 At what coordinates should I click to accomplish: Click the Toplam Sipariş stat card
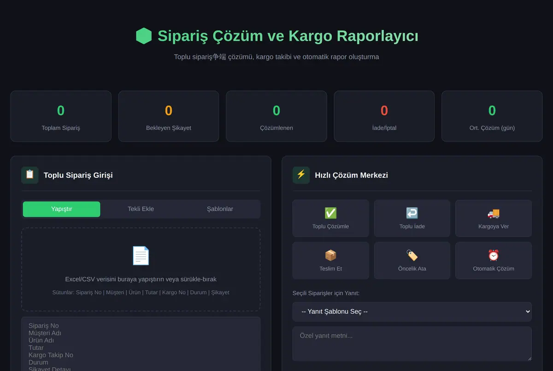coord(61,116)
